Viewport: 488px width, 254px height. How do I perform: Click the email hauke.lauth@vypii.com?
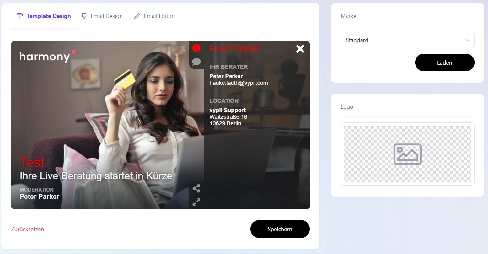coord(239,83)
